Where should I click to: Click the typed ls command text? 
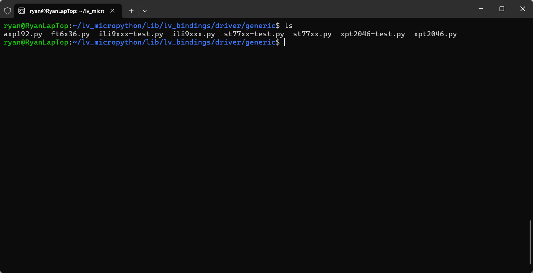pos(289,26)
